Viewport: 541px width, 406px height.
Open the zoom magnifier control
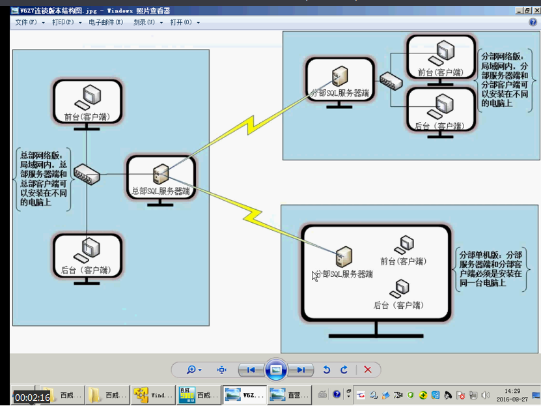193,370
